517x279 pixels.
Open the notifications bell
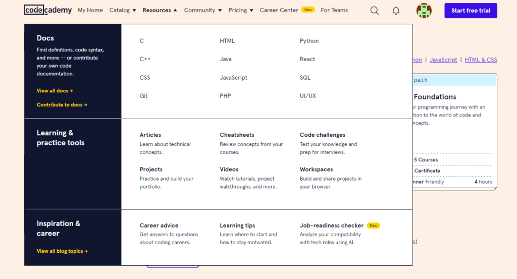pos(396,11)
